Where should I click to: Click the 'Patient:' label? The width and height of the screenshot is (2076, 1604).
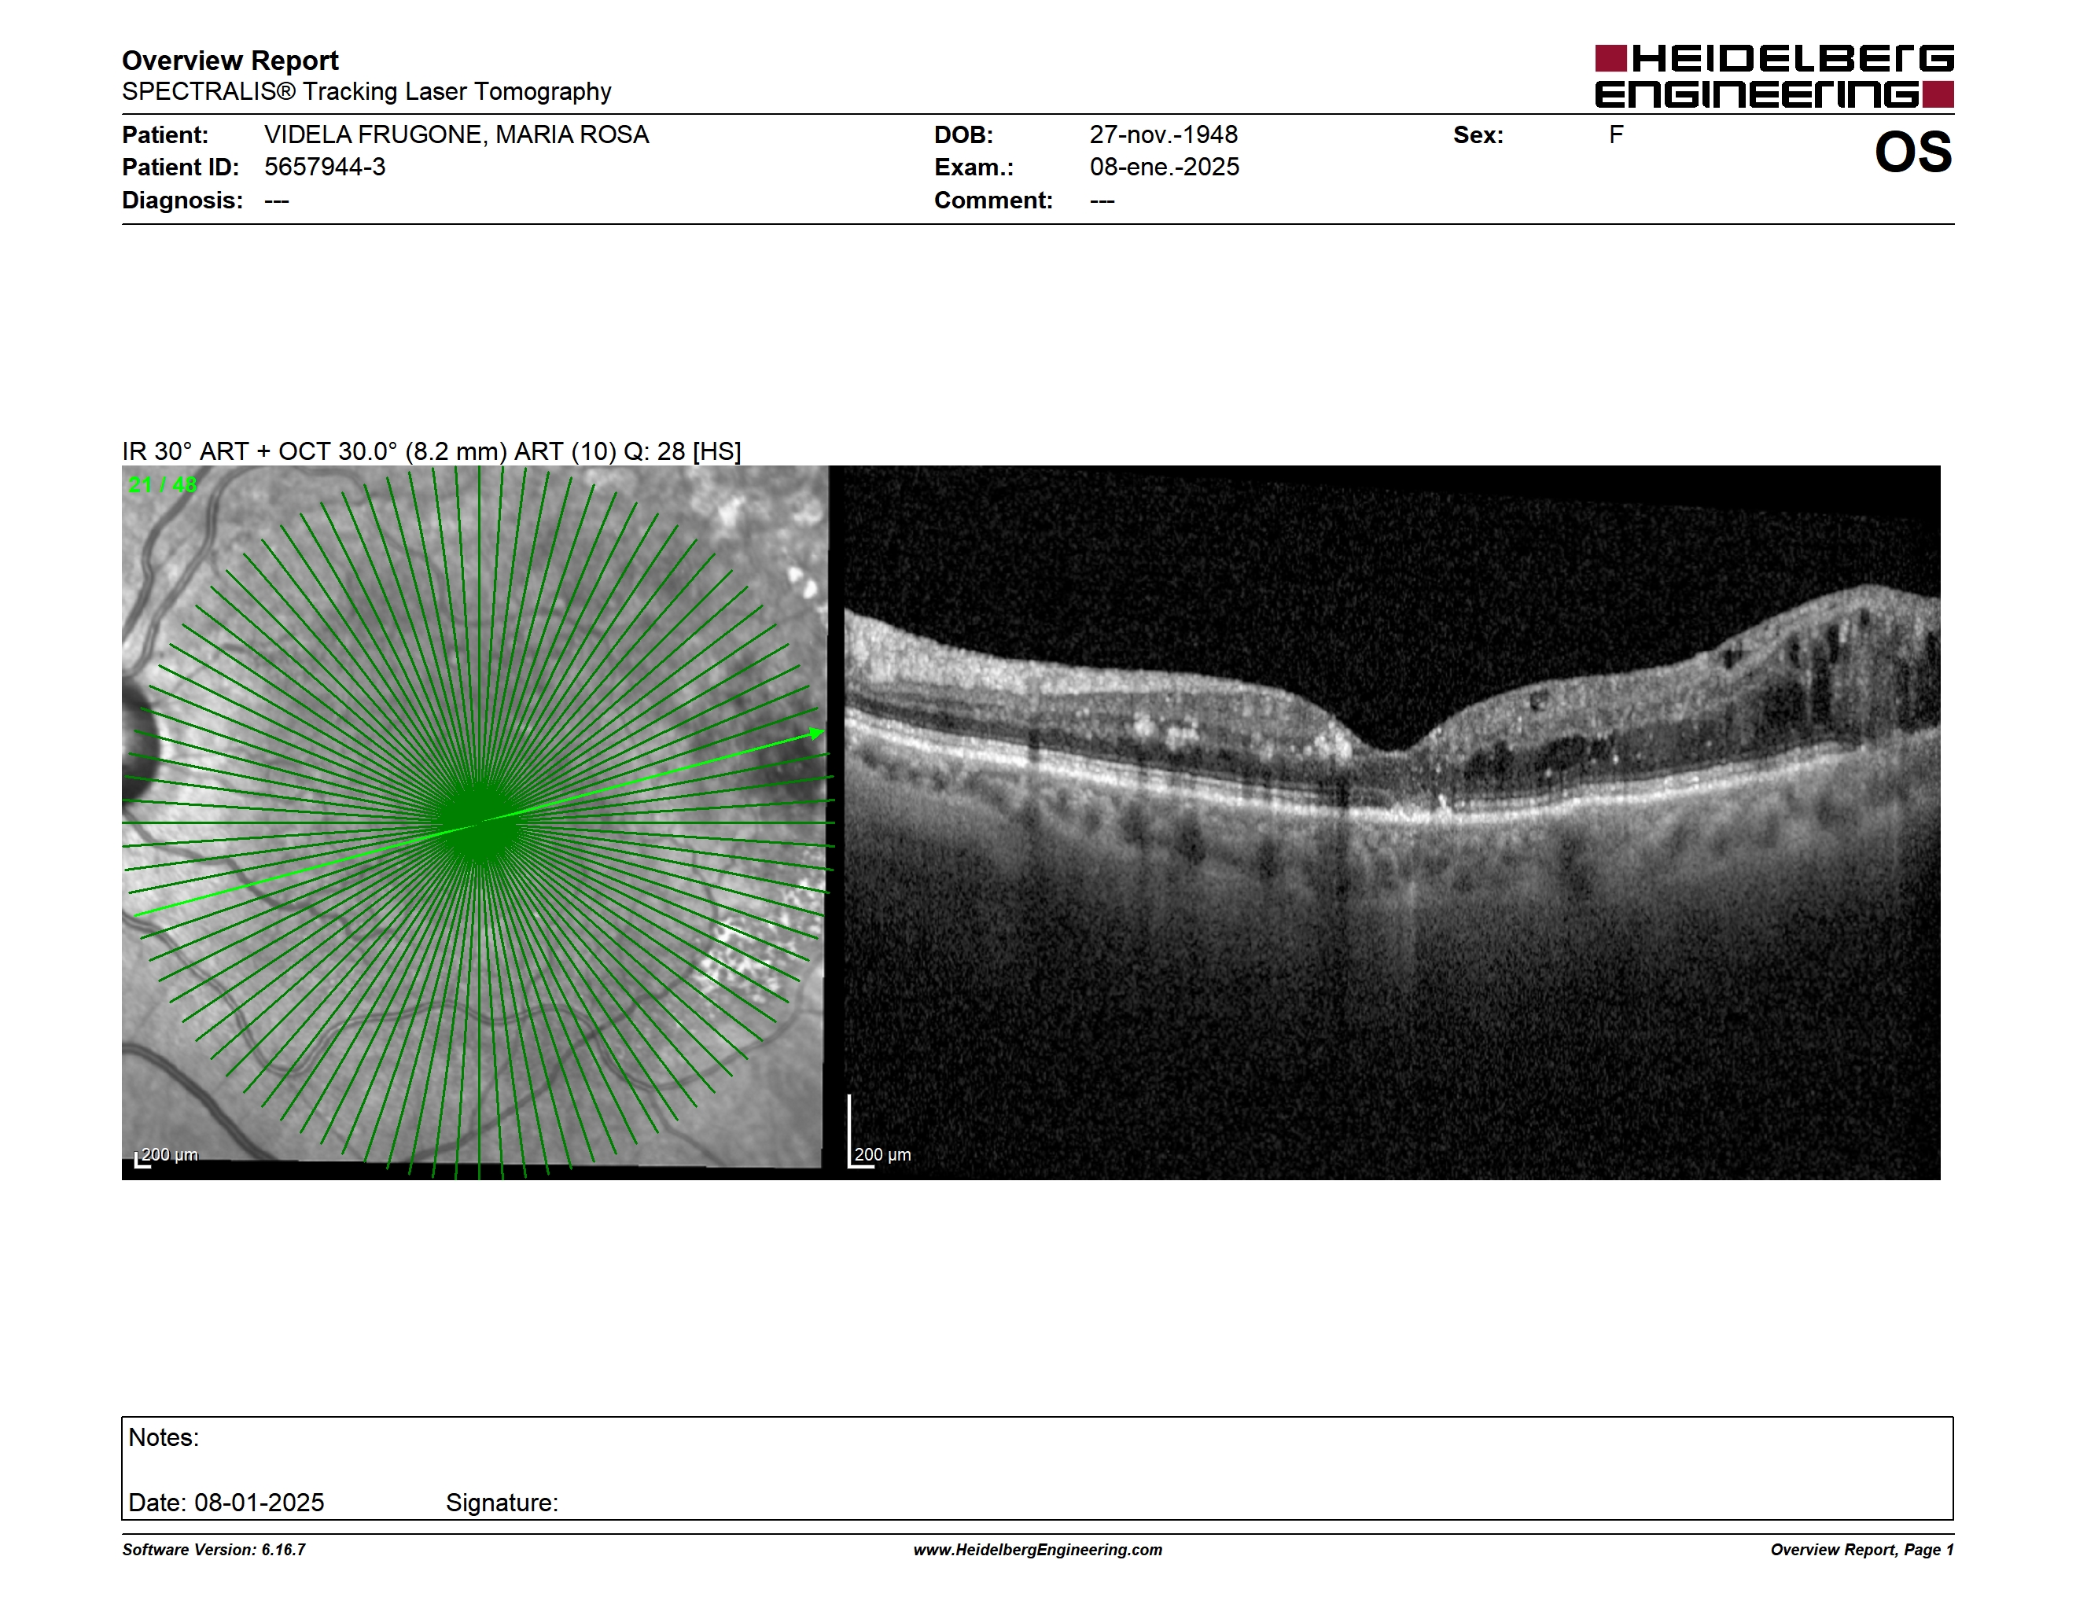coord(165,135)
